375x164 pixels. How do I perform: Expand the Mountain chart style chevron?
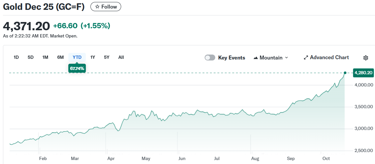coord(286,58)
